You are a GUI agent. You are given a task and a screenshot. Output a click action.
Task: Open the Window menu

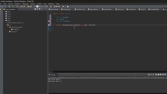(x=51, y=4)
